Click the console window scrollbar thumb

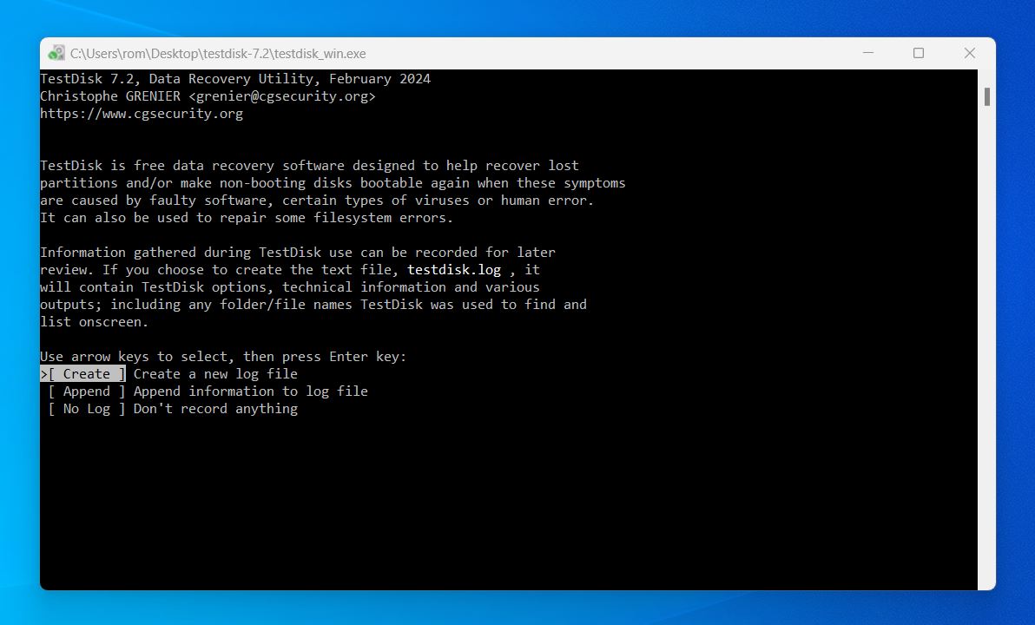click(x=987, y=97)
